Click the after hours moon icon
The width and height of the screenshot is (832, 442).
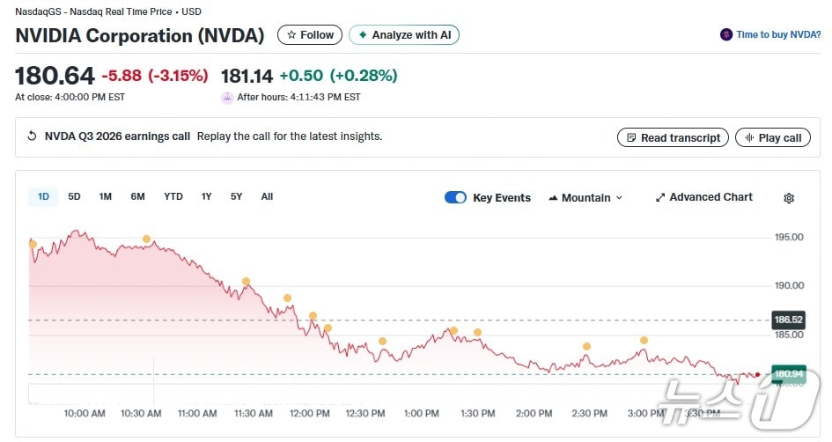click(x=227, y=97)
